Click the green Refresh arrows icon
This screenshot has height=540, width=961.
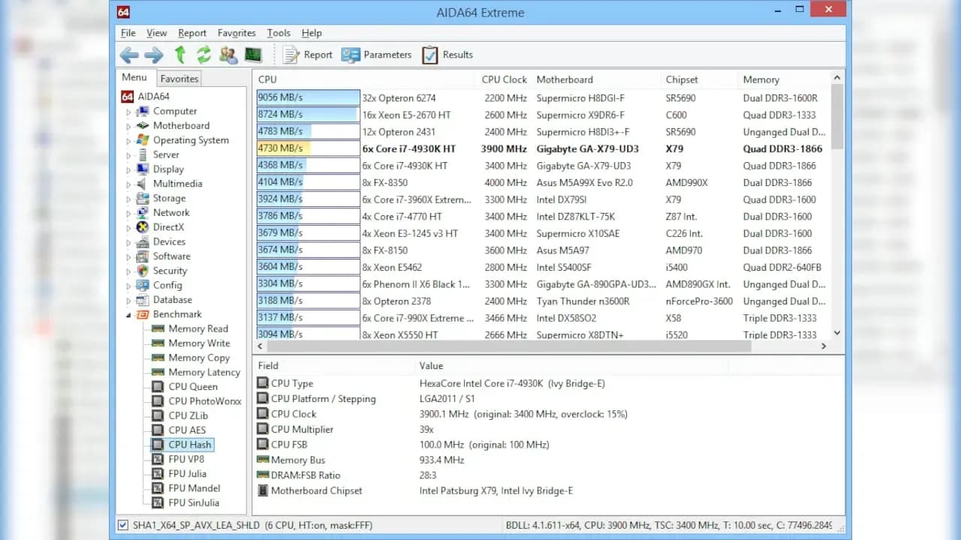[203, 55]
